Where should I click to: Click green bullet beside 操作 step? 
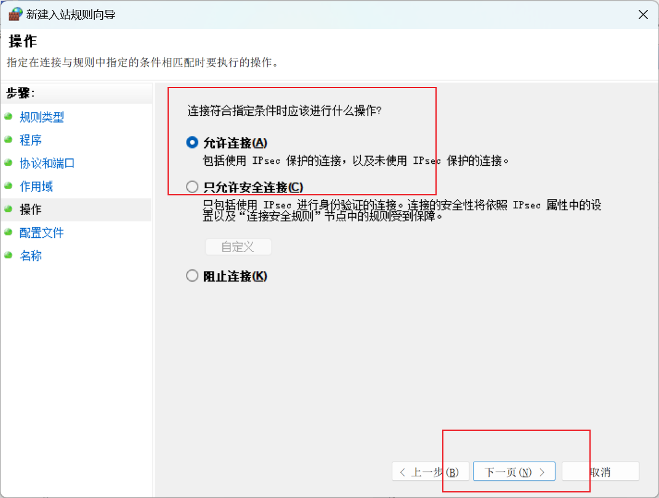point(9,209)
